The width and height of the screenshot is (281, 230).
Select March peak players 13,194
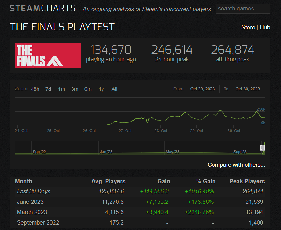[x=254, y=212]
